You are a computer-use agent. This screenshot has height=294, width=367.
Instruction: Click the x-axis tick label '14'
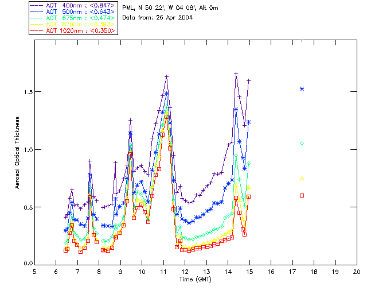click(x=228, y=272)
